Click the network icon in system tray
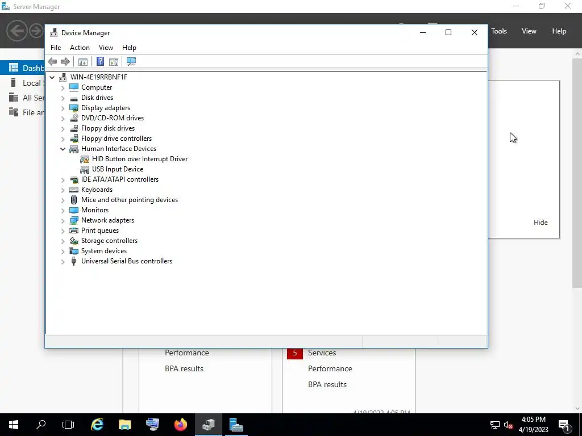Image resolution: width=582 pixels, height=436 pixels. coord(495,425)
